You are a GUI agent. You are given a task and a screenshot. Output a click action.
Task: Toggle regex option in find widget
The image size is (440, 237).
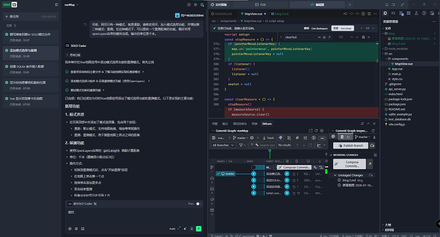coord(329,37)
